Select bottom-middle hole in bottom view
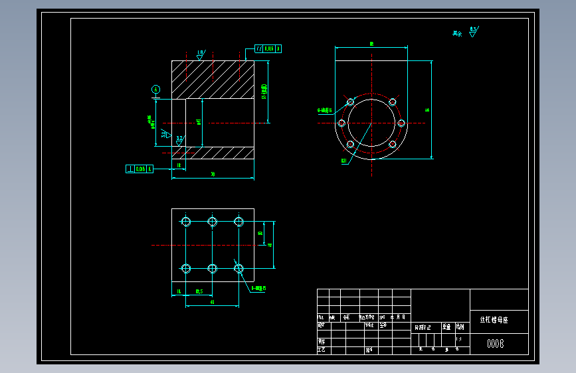This screenshot has height=373, width=576. point(213,269)
